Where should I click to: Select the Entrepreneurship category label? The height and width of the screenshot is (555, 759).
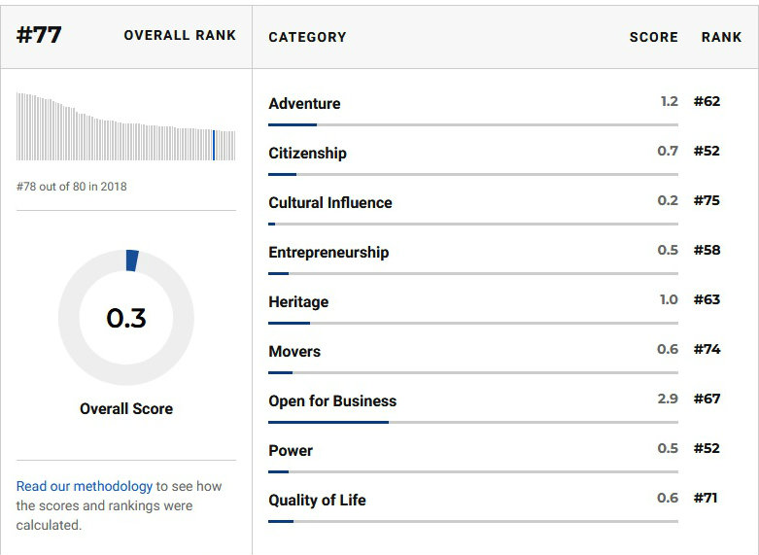tap(328, 253)
